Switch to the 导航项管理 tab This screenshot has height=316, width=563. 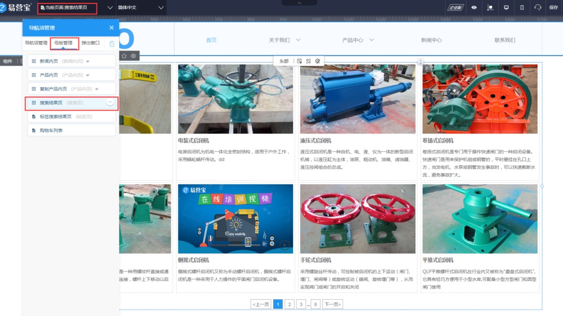(36, 43)
